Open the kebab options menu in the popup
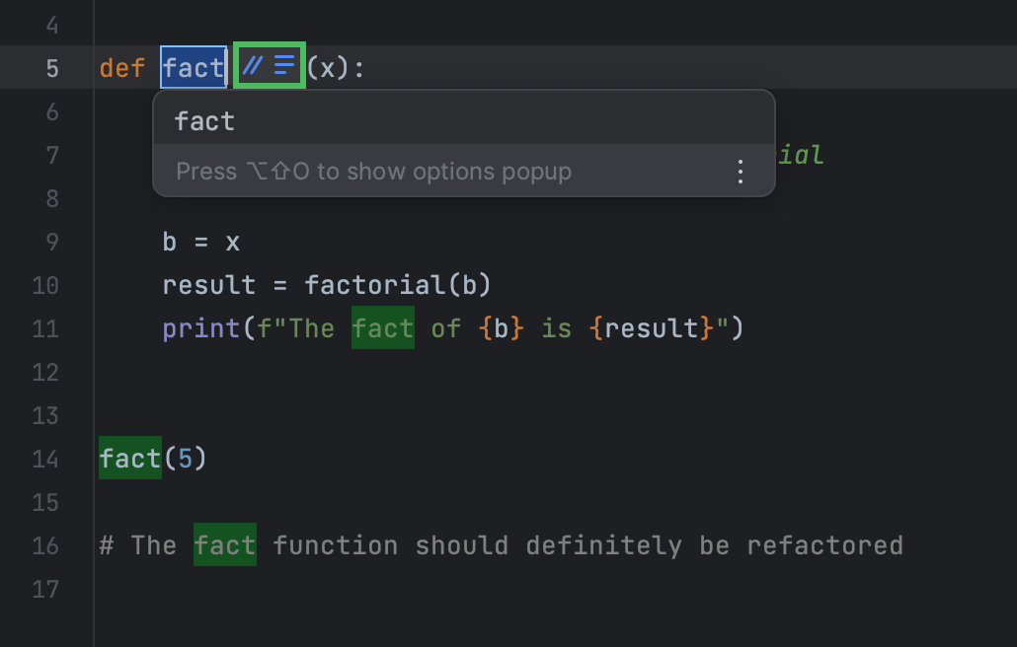 tap(740, 171)
